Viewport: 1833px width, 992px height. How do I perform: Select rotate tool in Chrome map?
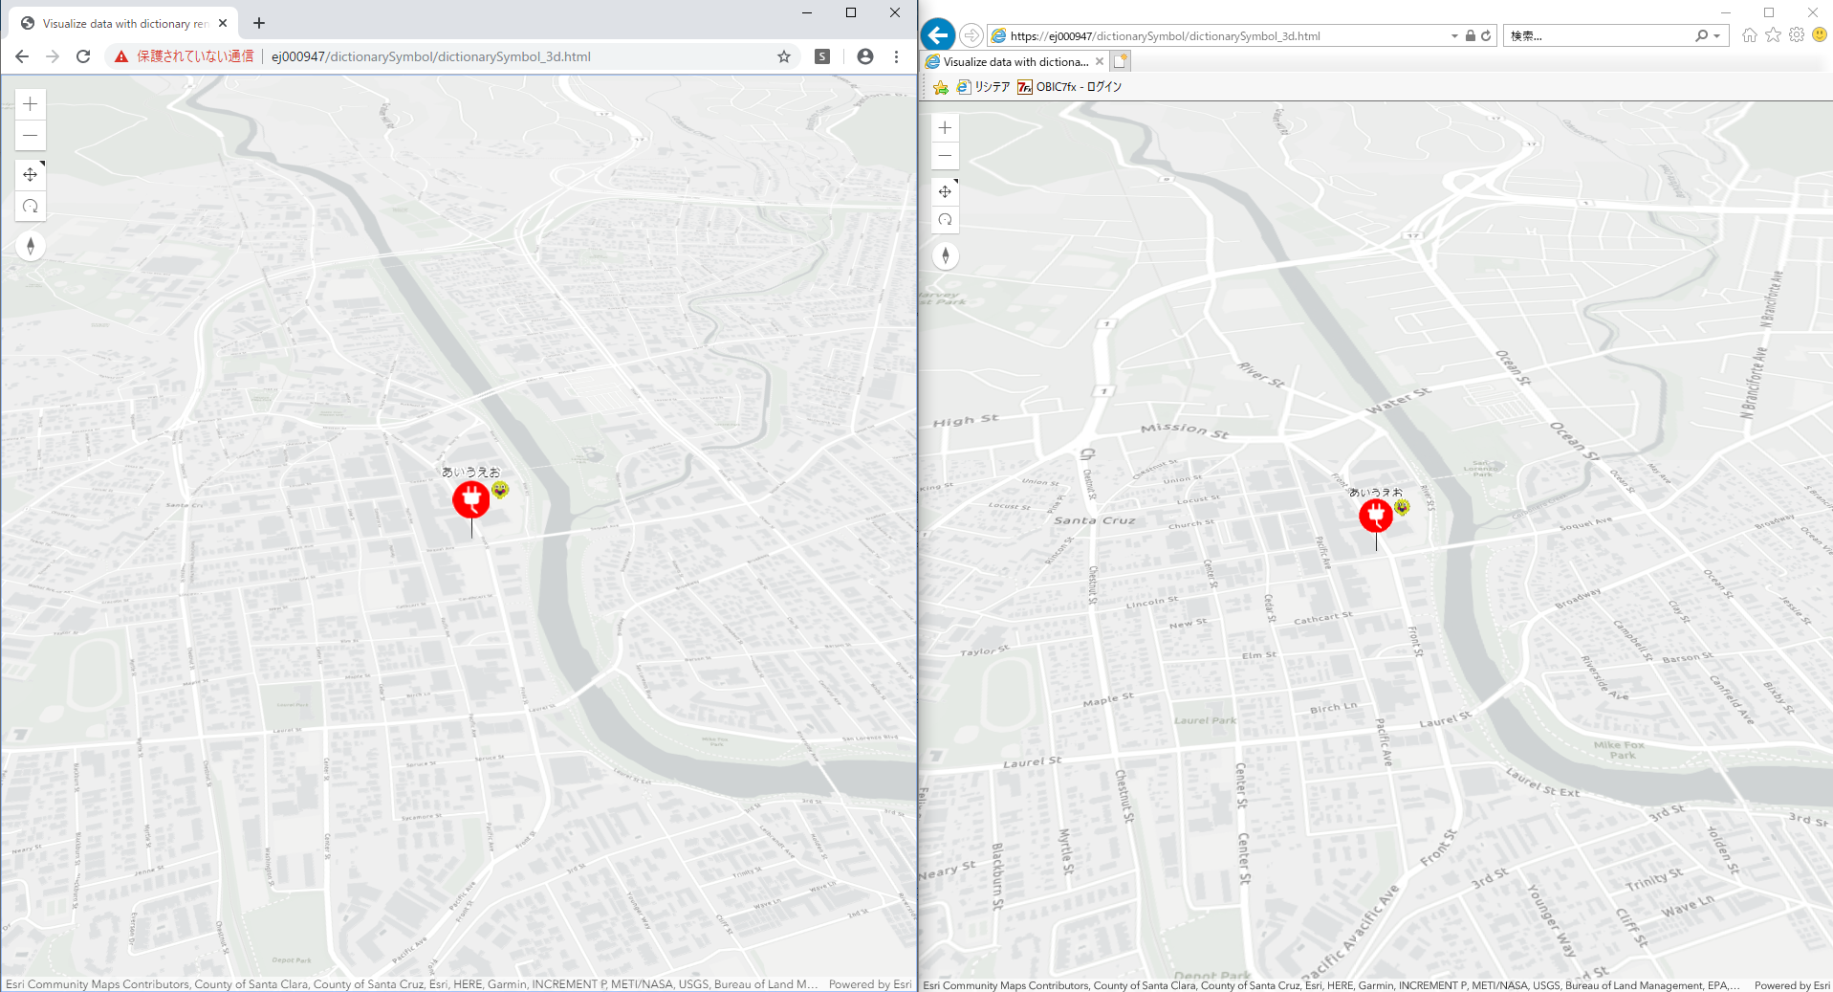pos(31,206)
